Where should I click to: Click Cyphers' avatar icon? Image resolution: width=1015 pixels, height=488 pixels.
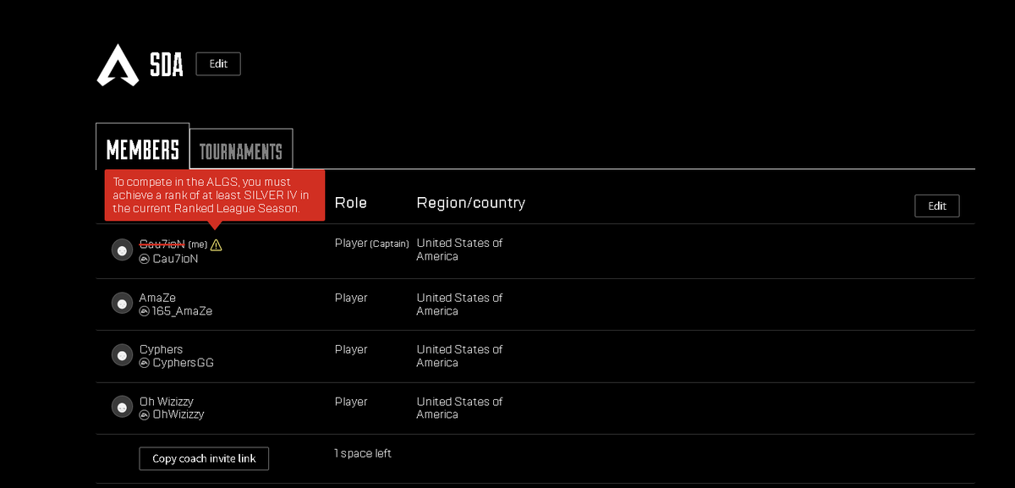coord(122,354)
